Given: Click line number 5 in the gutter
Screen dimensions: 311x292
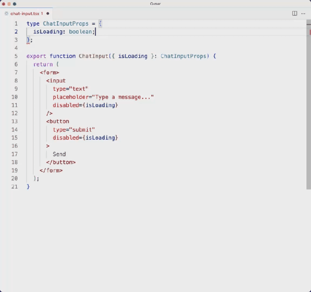Looking at the screenshot, I should pos(16,56).
